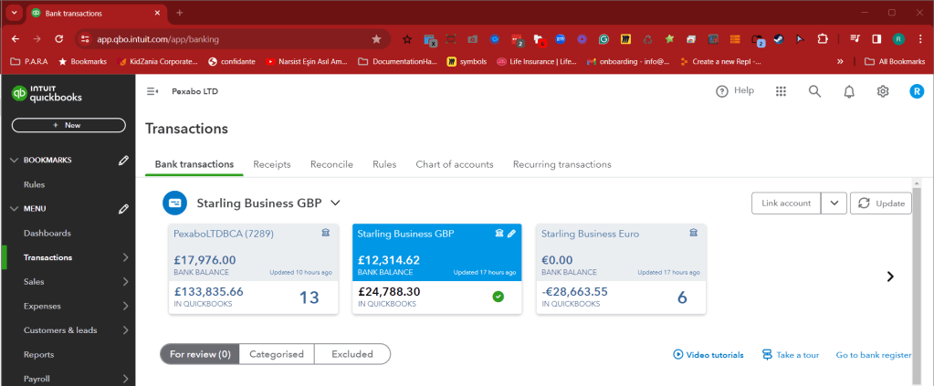The height and width of the screenshot is (386, 934).
Task: Click the bank icon on PexaboLTDBCA card
Action: 325,233
